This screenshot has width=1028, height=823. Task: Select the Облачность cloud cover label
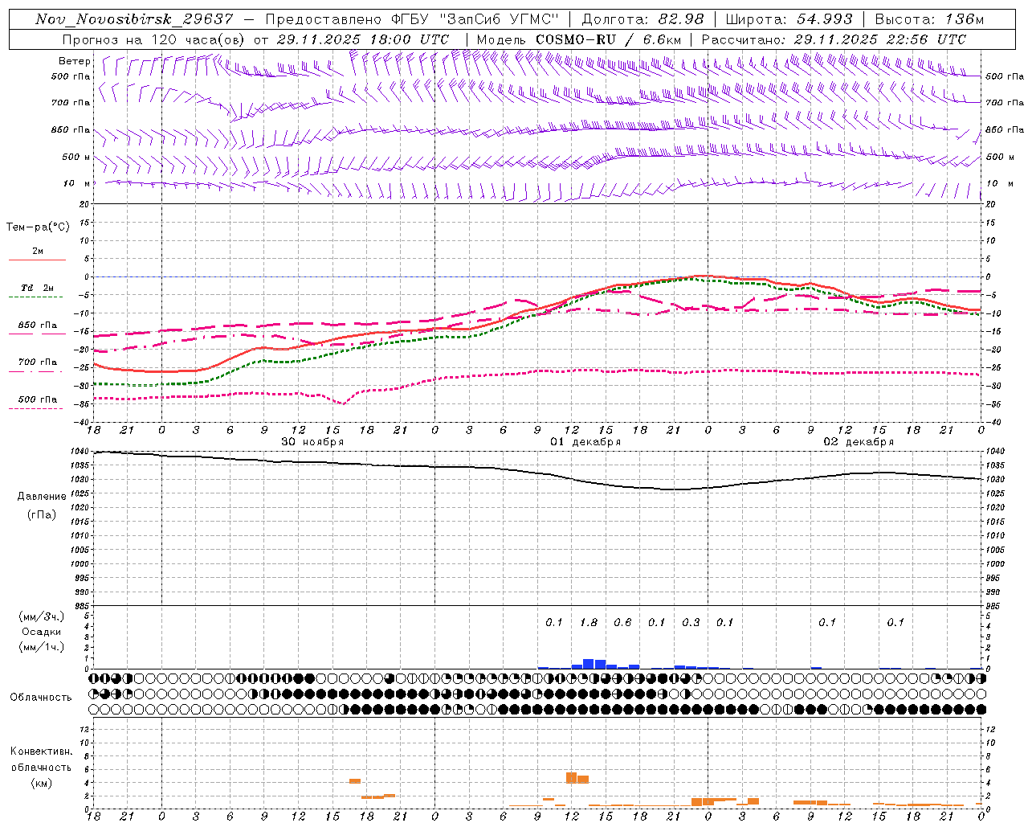[41, 698]
